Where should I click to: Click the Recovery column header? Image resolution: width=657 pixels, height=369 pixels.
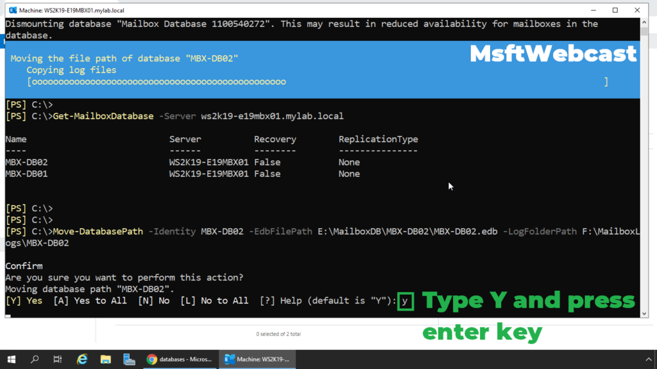point(275,139)
